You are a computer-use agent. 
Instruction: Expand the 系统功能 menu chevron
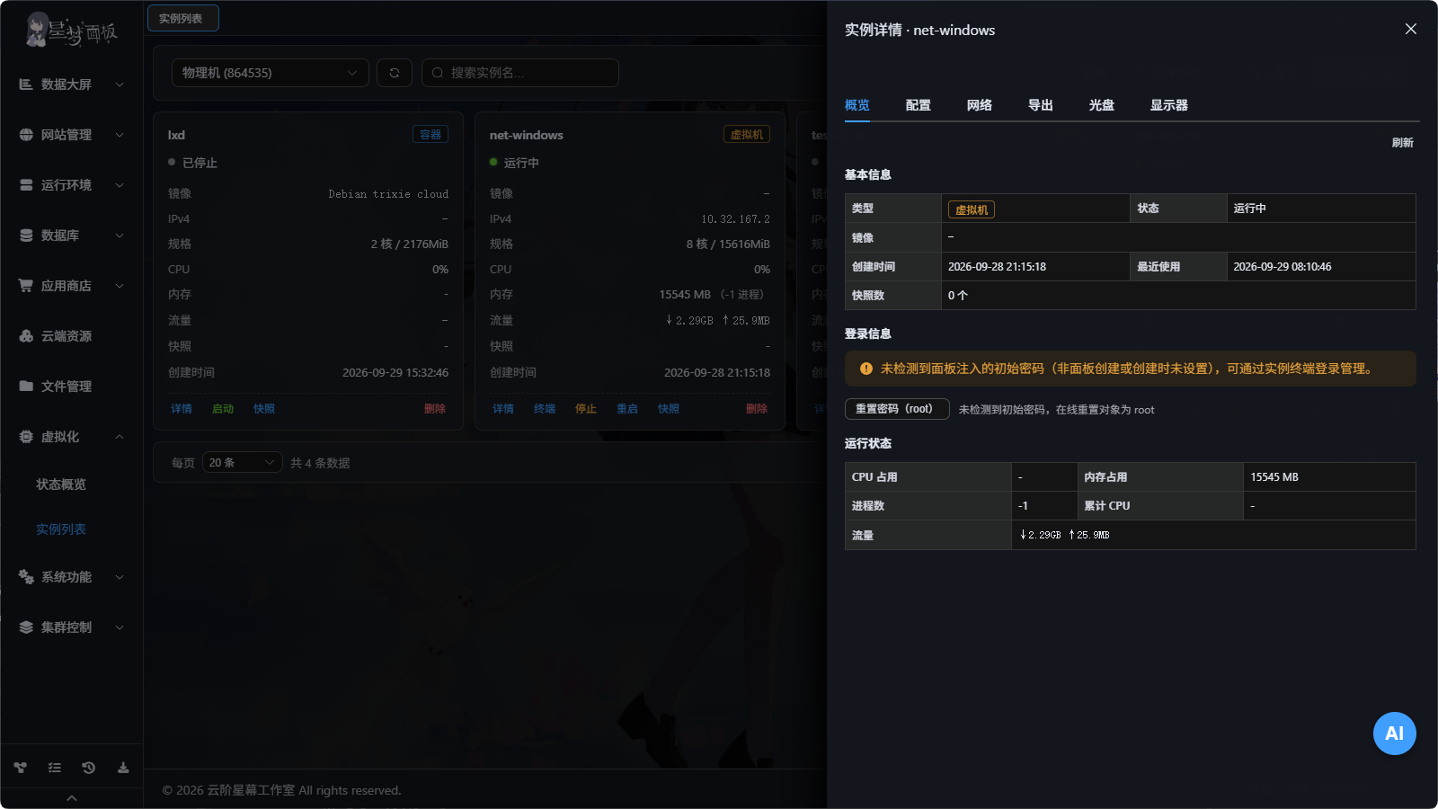click(120, 577)
